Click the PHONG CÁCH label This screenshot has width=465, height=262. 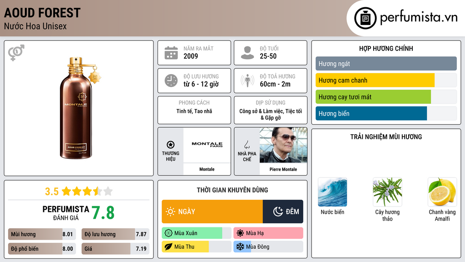(194, 103)
